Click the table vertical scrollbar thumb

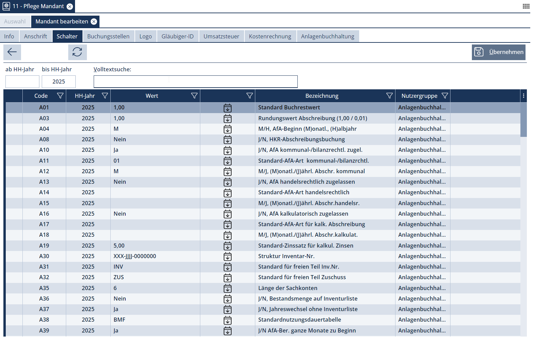coord(523,120)
